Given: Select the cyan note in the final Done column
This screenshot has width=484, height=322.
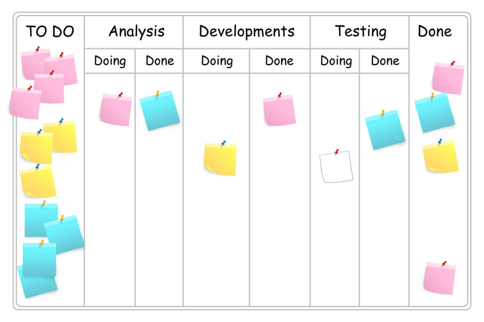Looking at the screenshot, I should click(435, 113).
